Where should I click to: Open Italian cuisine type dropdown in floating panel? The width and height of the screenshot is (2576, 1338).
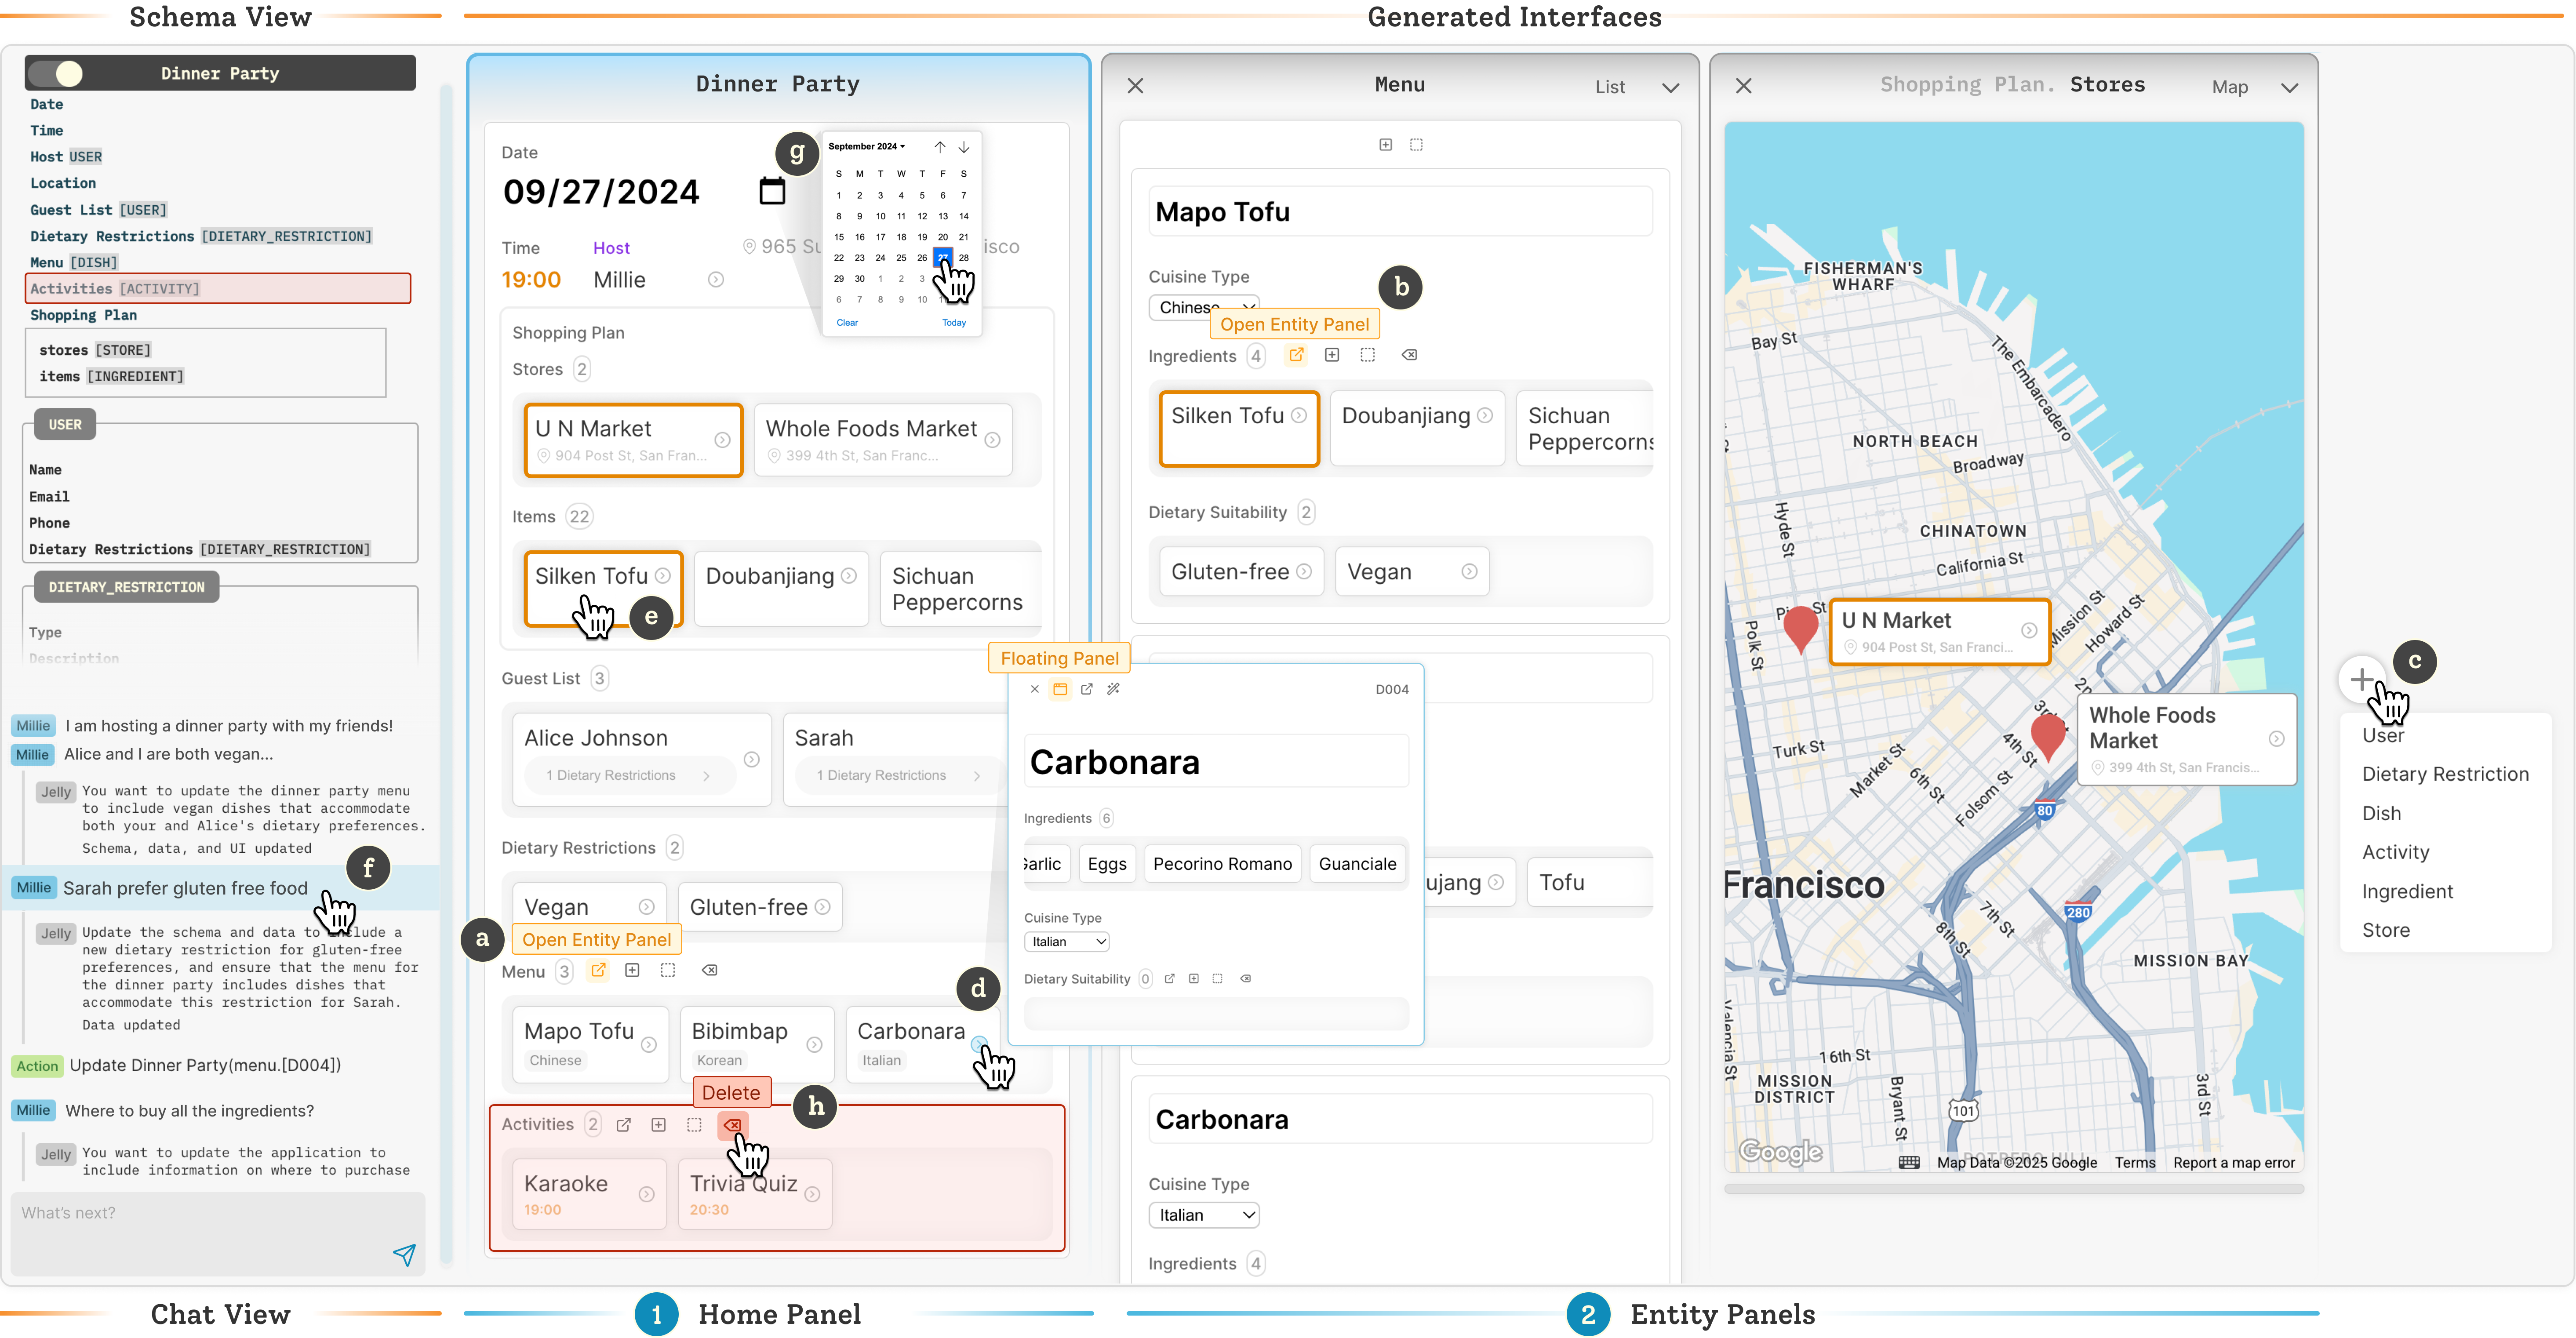1066,941
